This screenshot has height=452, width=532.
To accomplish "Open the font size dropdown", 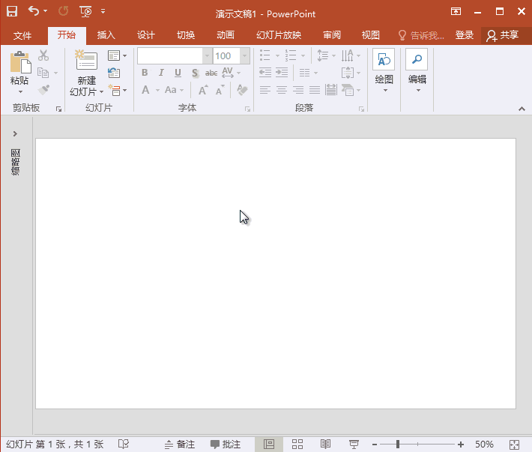I will [245, 56].
